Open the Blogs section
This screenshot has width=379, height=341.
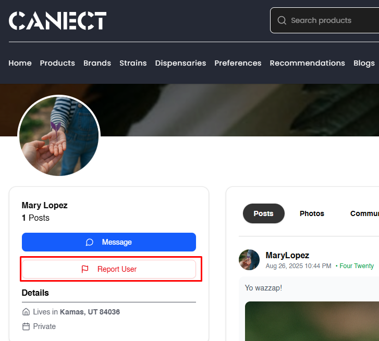tap(364, 63)
